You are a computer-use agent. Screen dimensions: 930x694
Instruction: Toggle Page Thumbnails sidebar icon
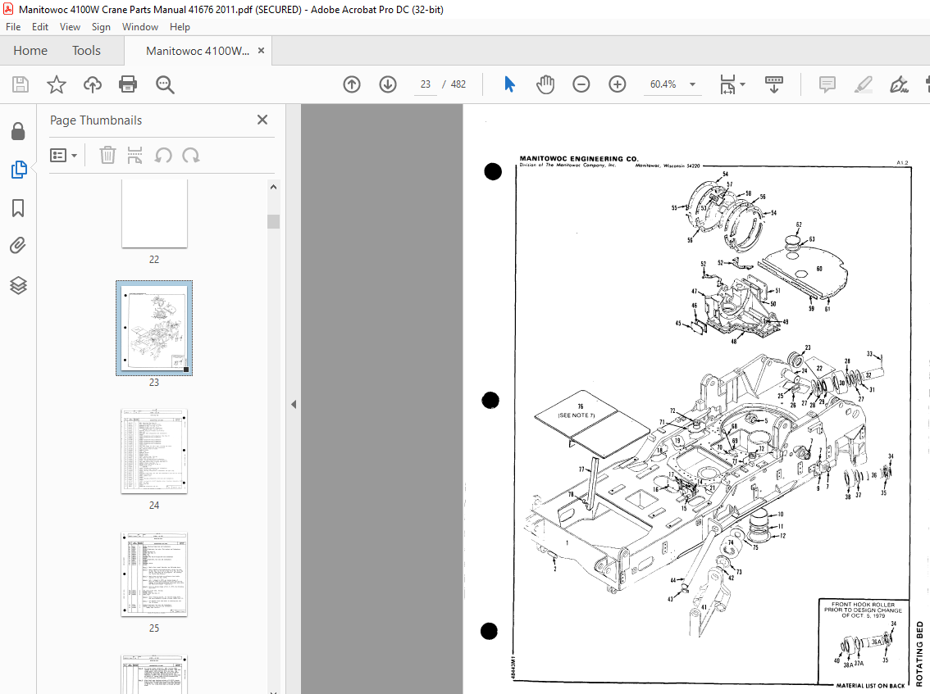18,170
